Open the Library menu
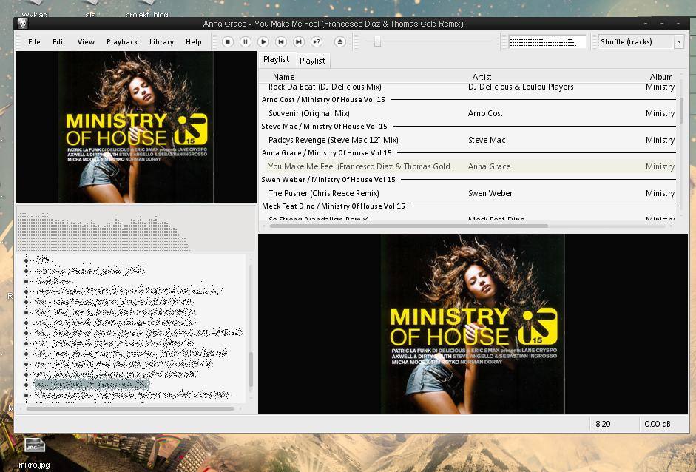 (161, 42)
